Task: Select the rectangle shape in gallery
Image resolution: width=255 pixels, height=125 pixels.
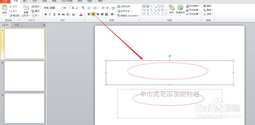Action: (159, 6)
